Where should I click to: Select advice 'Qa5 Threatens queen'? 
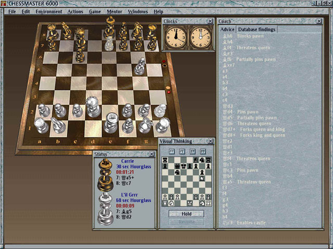(x=246, y=182)
